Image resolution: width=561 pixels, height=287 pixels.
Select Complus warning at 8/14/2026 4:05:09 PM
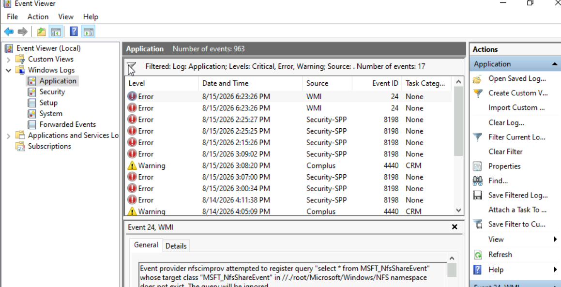289,211
